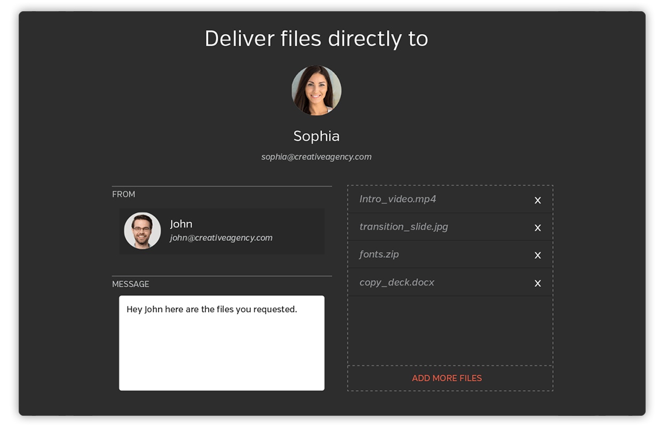
Task: Click the empty file drop zone area
Action: click(x=450, y=328)
